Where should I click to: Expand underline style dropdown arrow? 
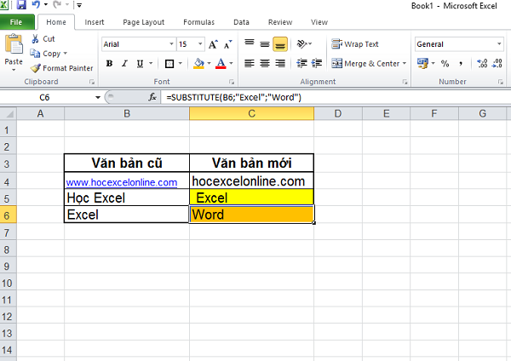151,64
